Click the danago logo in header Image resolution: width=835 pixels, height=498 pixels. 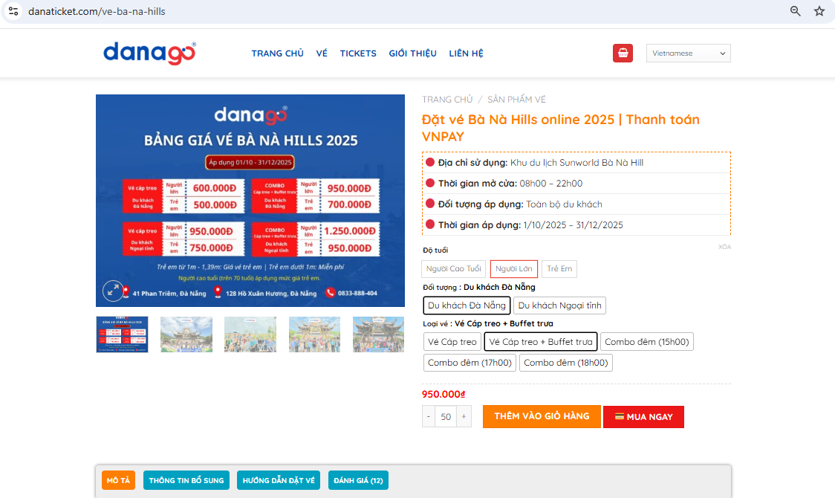[x=149, y=53]
